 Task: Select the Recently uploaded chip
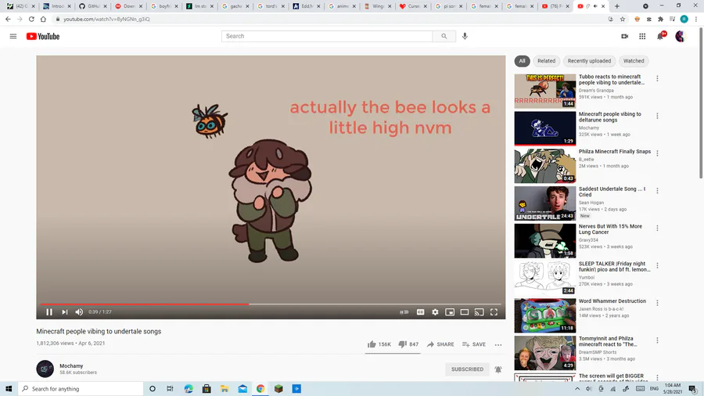click(589, 61)
